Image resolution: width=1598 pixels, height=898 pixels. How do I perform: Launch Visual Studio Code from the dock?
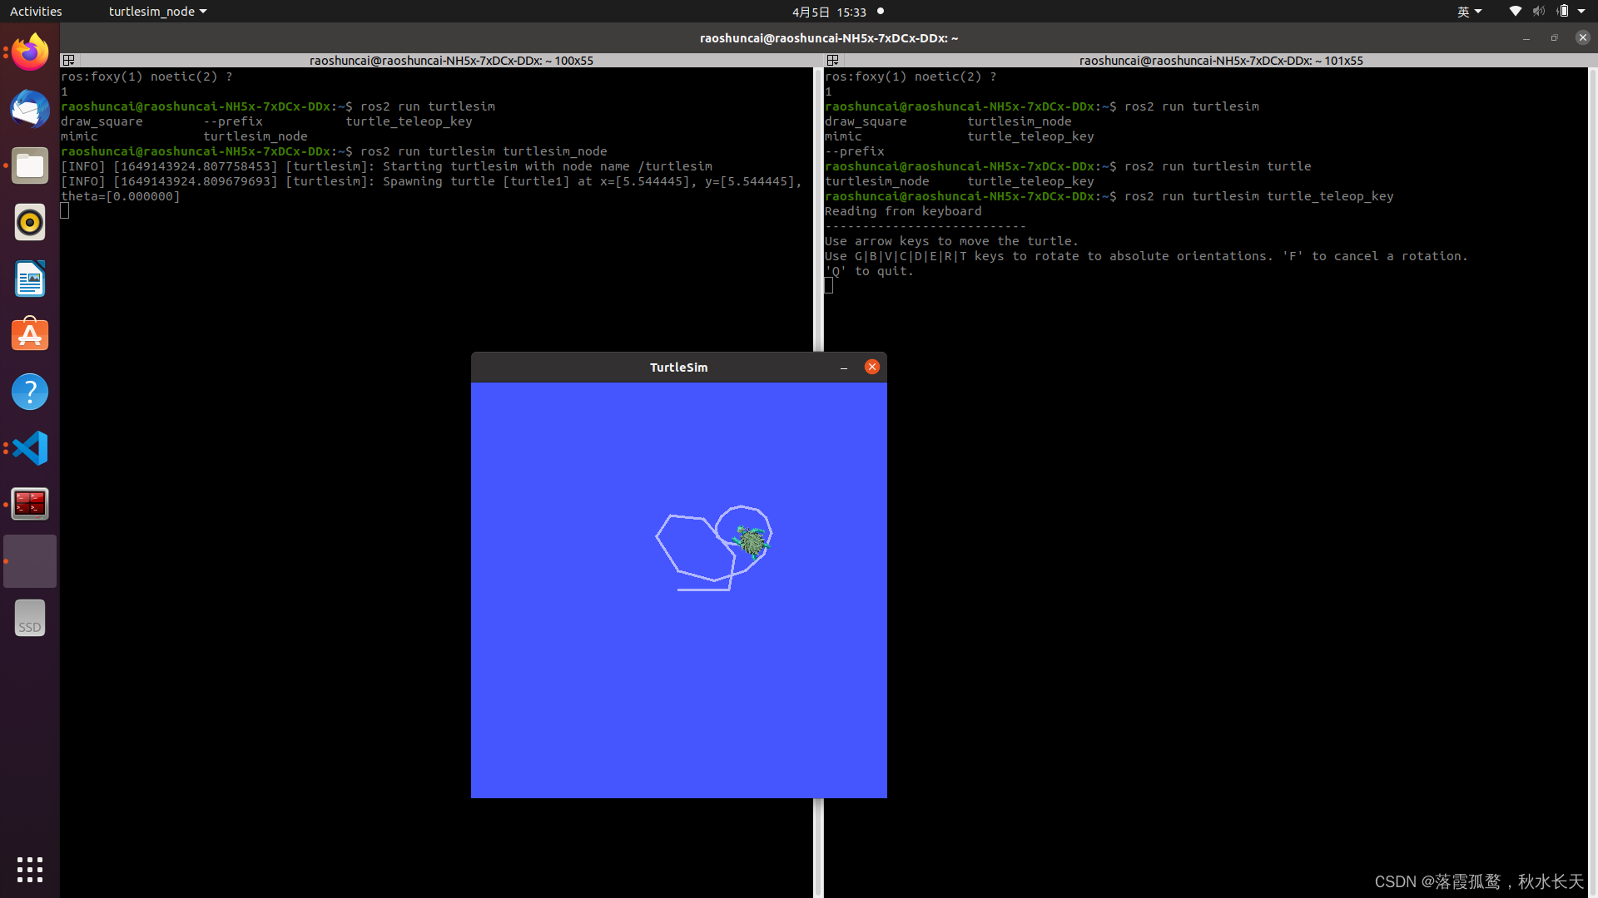30,448
